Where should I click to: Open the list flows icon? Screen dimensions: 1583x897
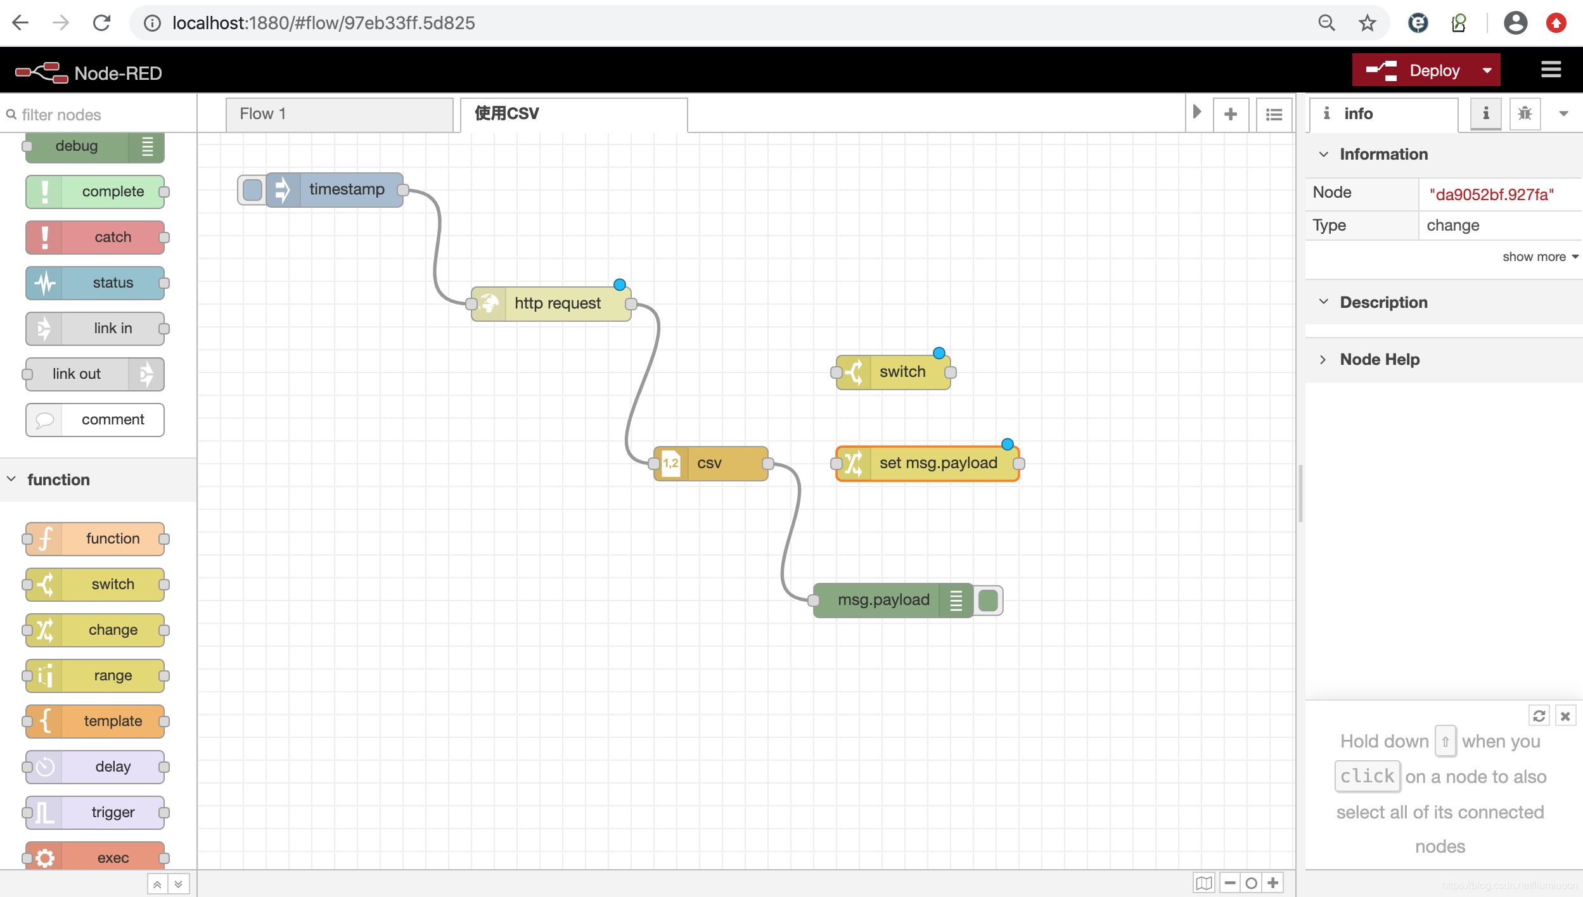(x=1274, y=114)
